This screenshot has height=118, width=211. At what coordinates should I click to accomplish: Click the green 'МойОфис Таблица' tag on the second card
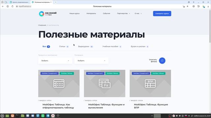click(x=112, y=73)
